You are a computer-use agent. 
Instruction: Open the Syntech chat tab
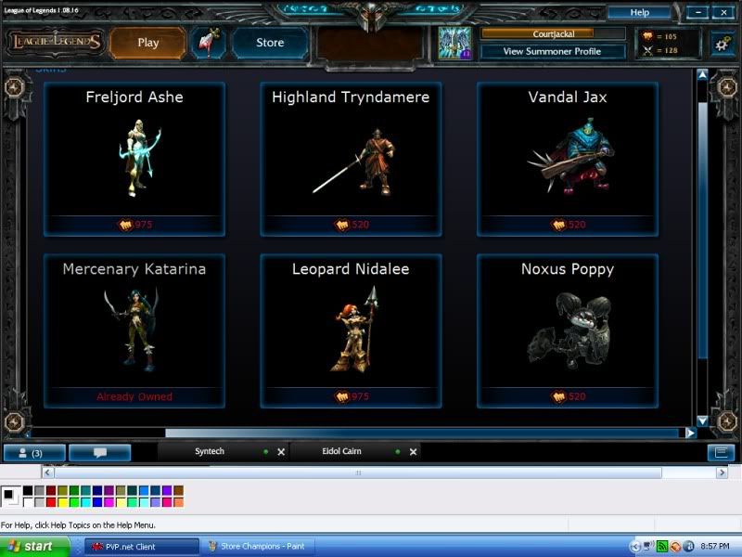[210, 452]
